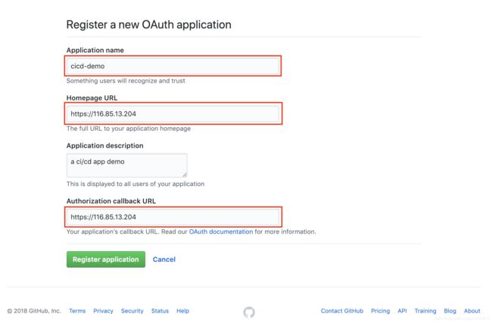Open the Contact GitHub link
The width and height of the screenshot is (492, 323).
[x=342, y=311]
